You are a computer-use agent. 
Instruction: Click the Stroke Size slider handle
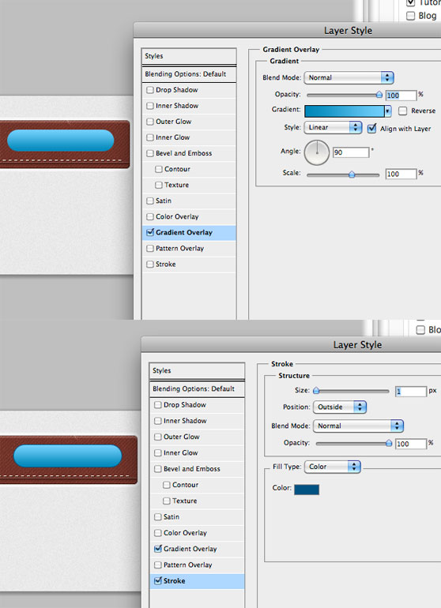click(316, 391)
